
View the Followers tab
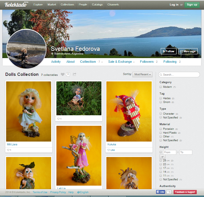tap(149, 62)
